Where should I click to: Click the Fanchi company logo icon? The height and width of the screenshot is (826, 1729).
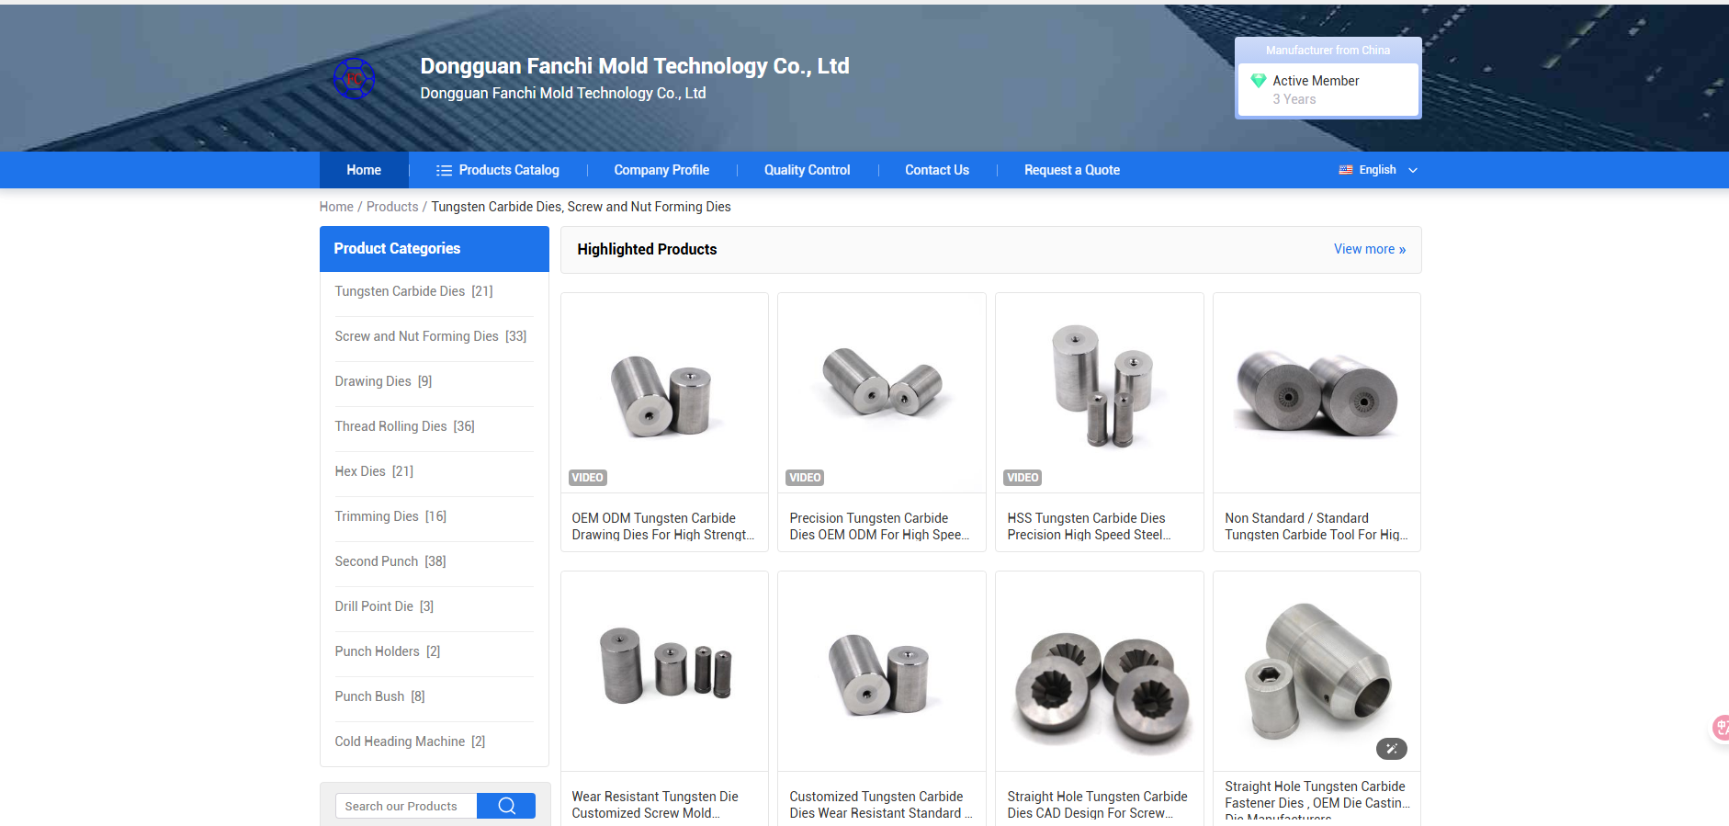point(354,79)
